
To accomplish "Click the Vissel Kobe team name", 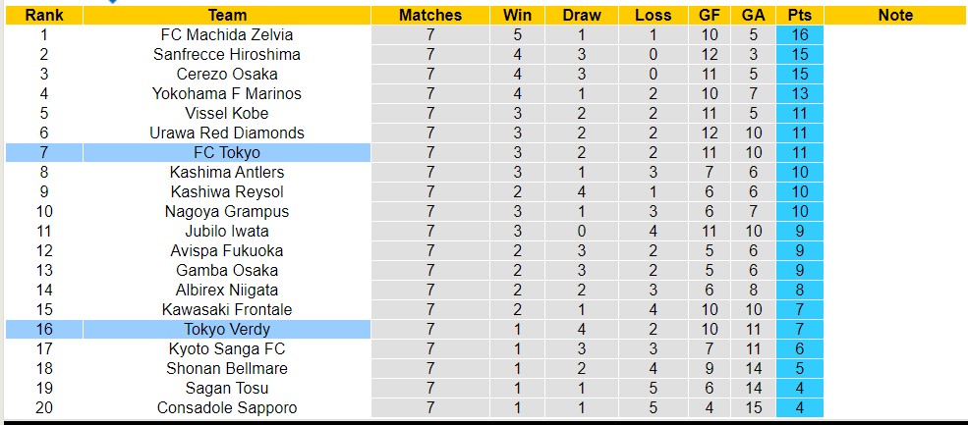I will (x=227, y=113).
